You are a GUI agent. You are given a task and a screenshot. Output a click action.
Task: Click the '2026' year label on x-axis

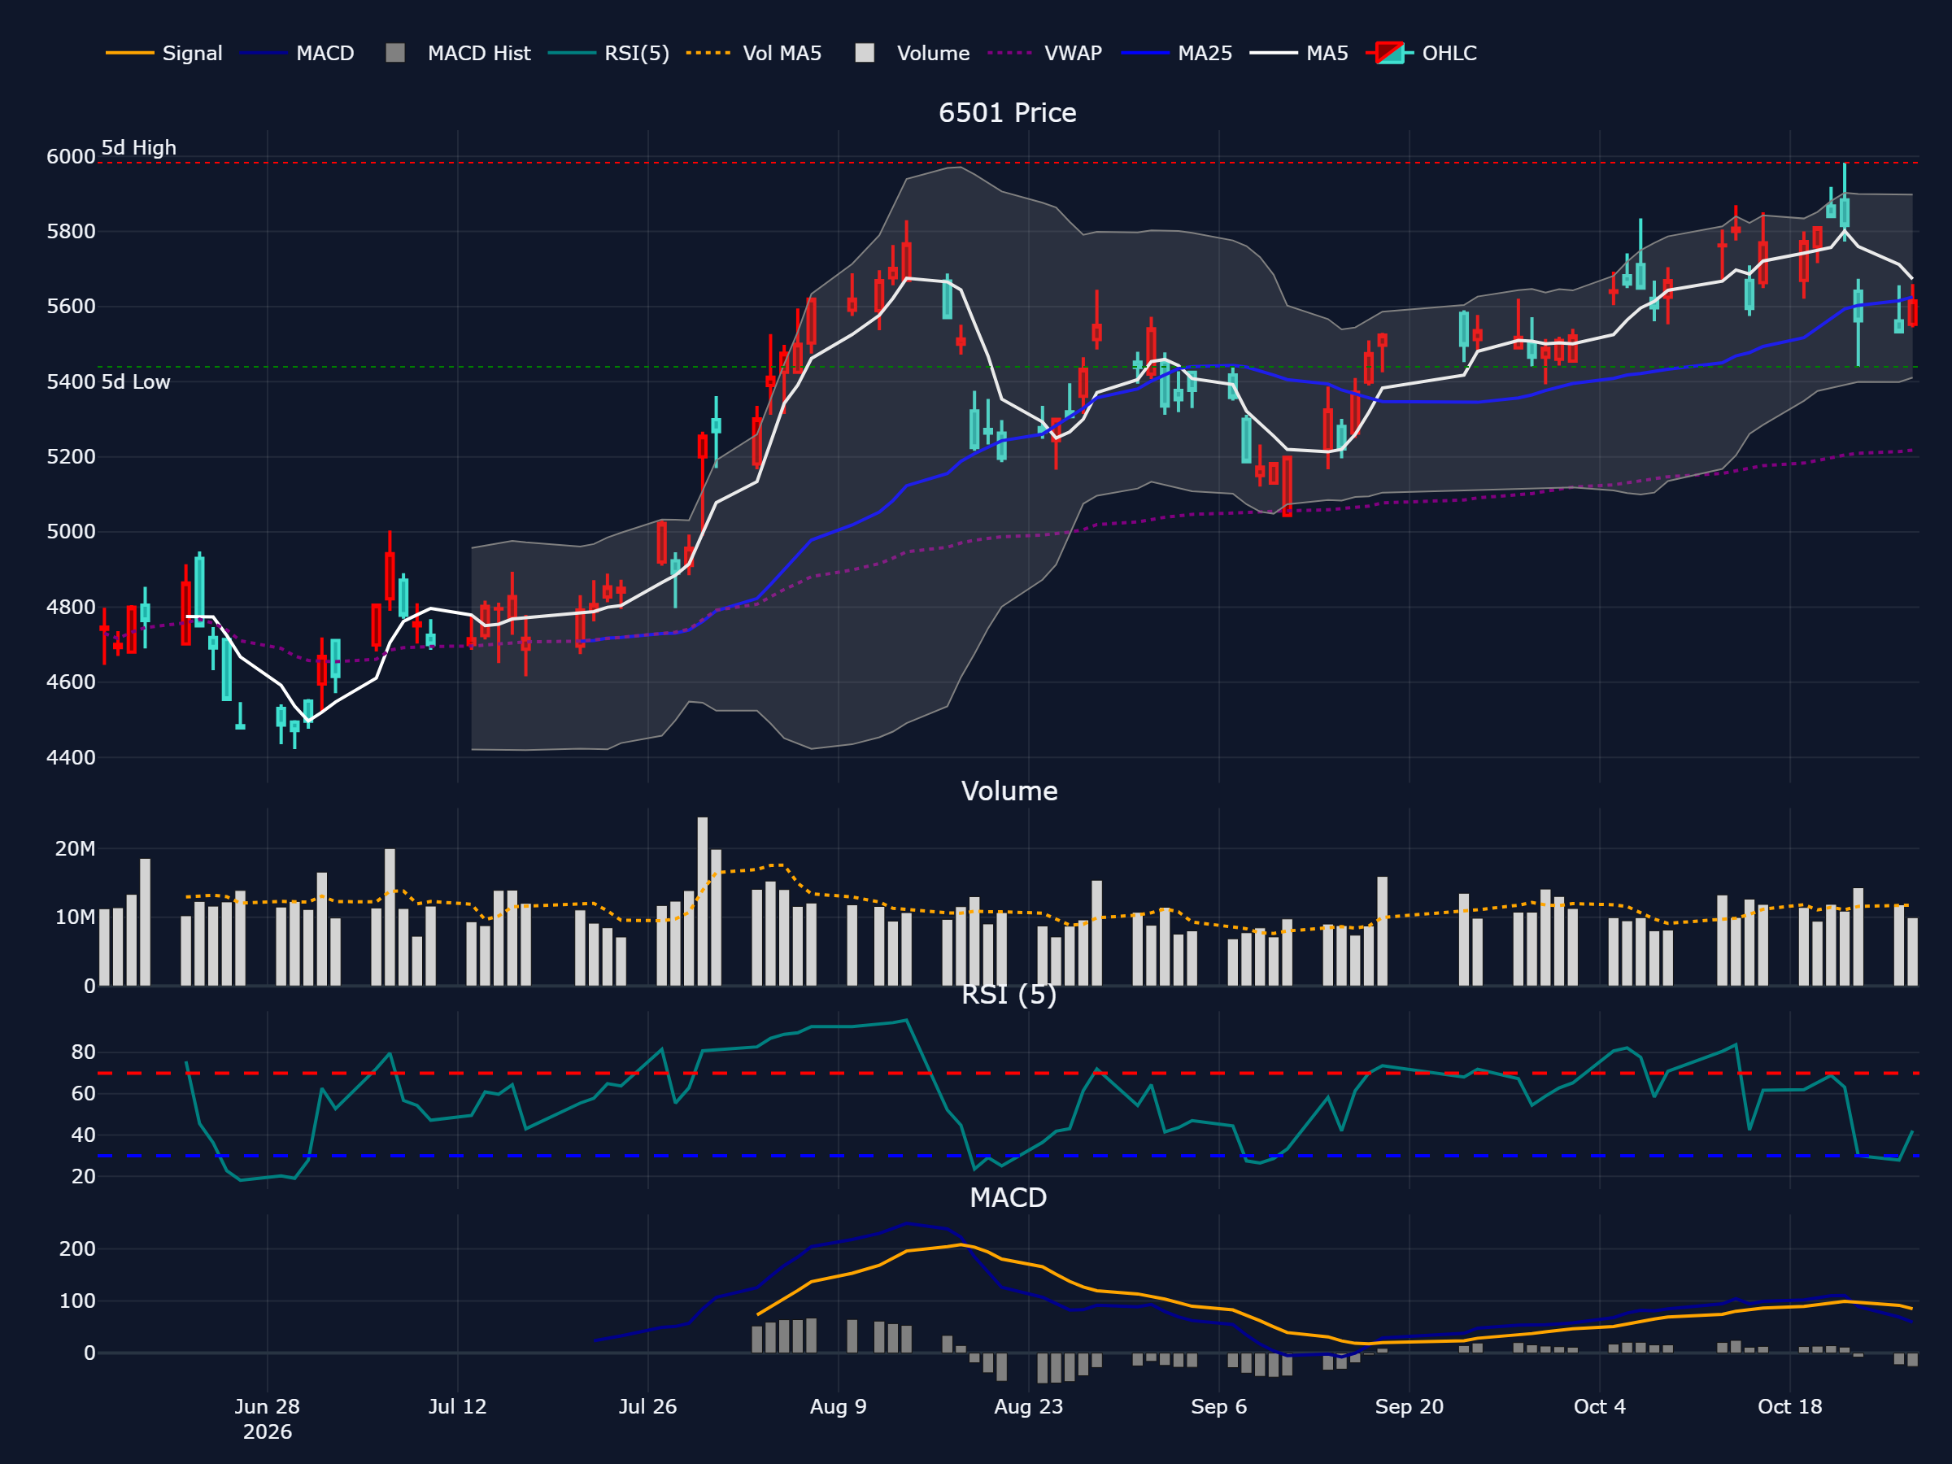pyautogui.click(x=268, y=1432)
